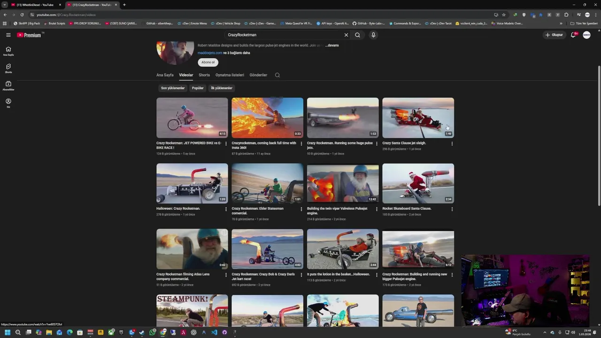
Task: Open the Siz sidebar icon
Action: pos(8,103)
